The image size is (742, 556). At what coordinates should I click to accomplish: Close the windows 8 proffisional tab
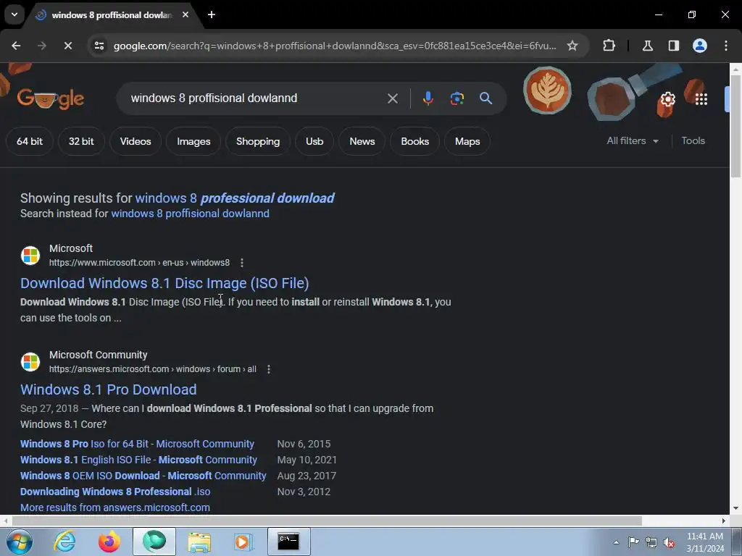[x=185, y=14]
